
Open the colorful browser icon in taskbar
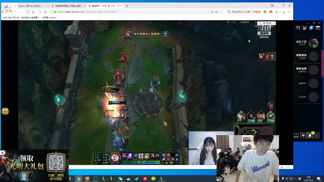click(x=79, y=178)
